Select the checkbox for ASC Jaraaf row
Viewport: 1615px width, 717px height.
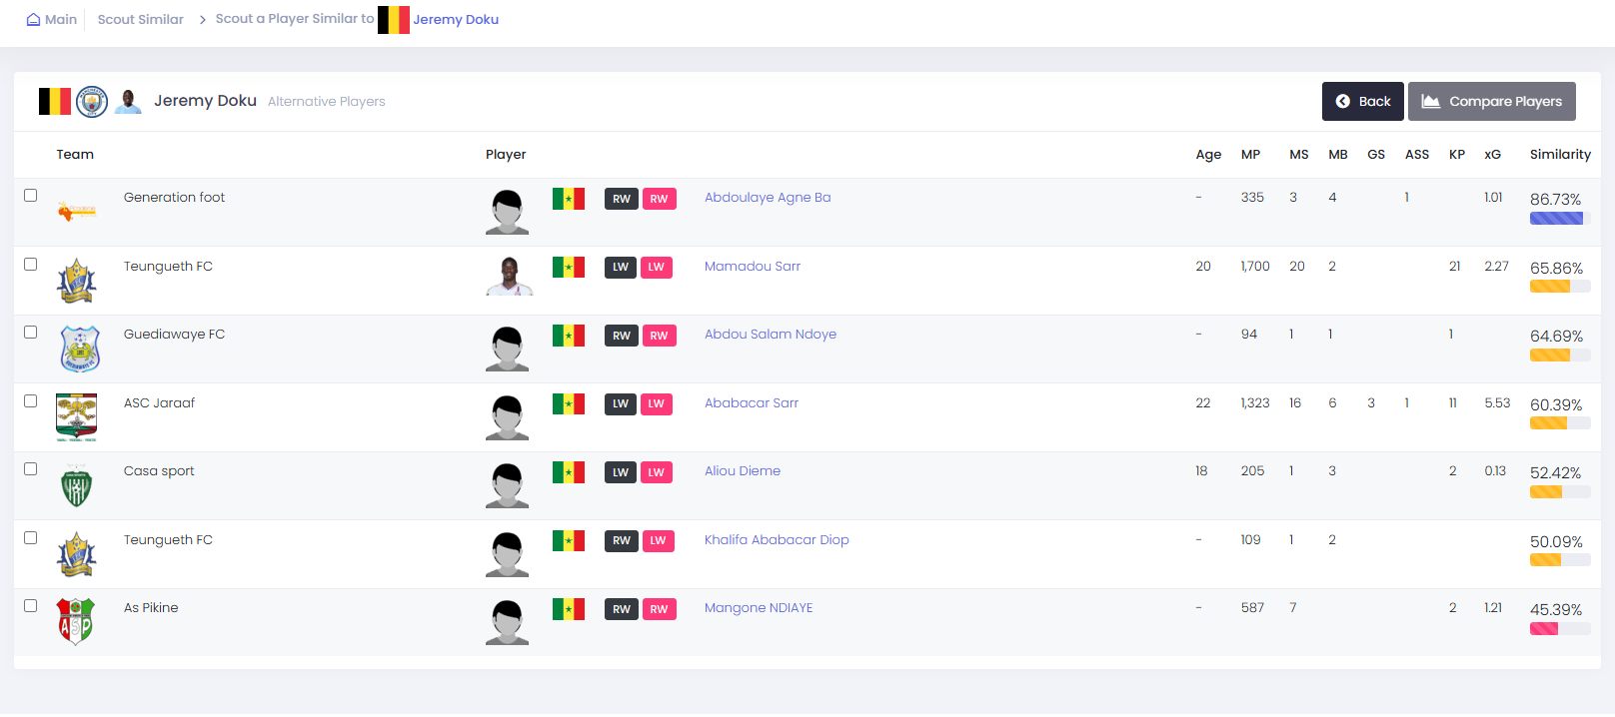[31, 401]
